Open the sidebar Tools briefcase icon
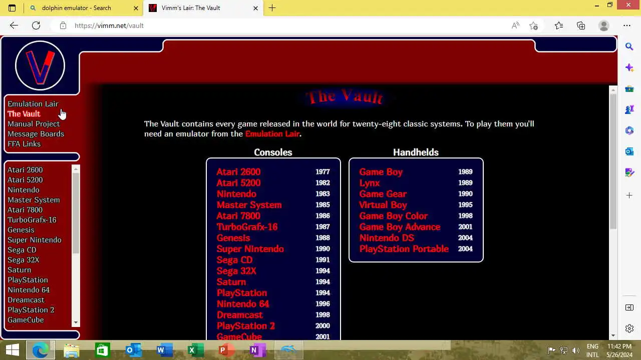 point(629,88)
